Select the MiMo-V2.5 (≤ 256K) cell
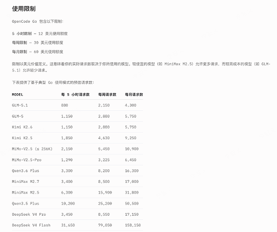This screenshot has width=277, height=232. [x=32, y=149]
